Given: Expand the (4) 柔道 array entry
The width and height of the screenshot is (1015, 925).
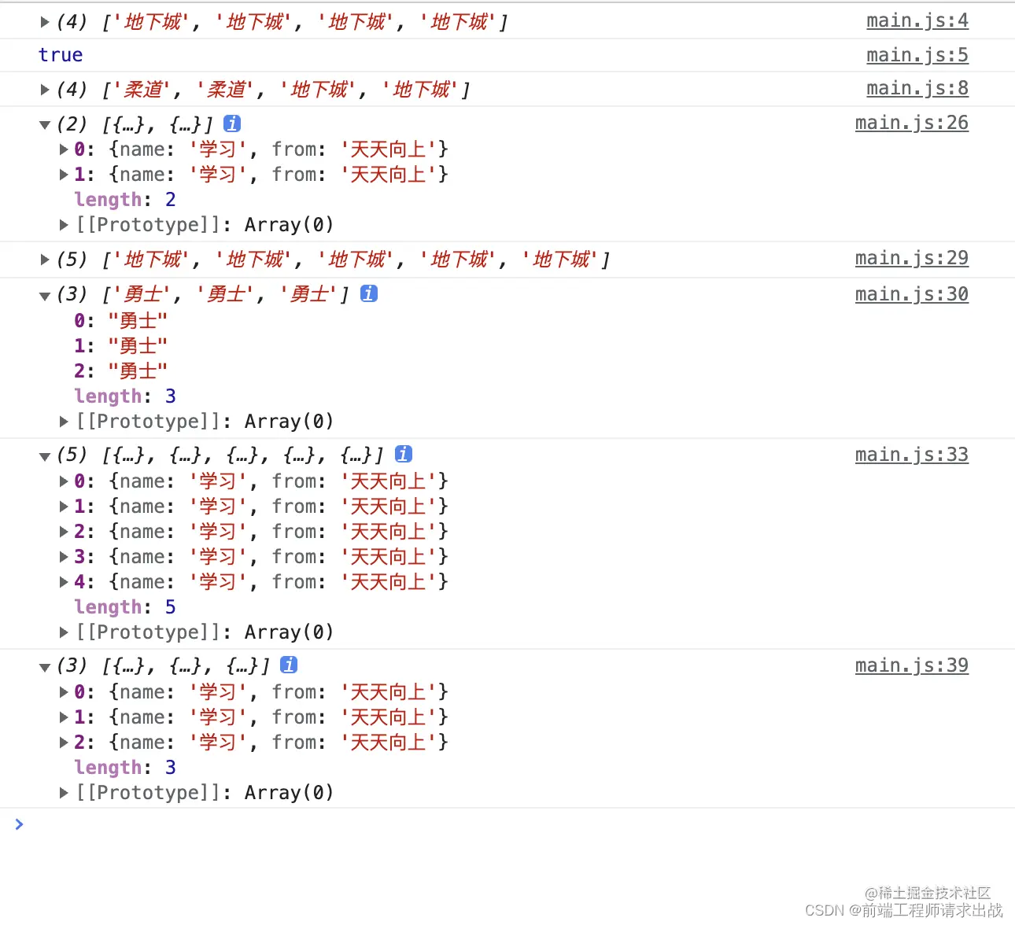Looking at the screenshot, I should [x=45, y=90].
